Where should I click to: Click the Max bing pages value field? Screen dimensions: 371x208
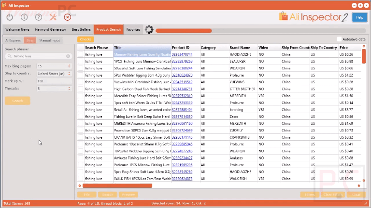(52, 66)
